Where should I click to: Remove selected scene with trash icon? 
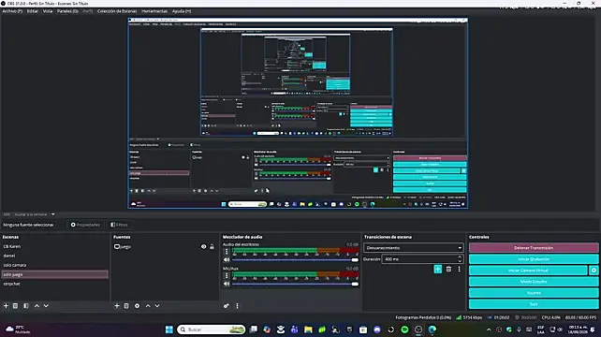pos(15,306)
